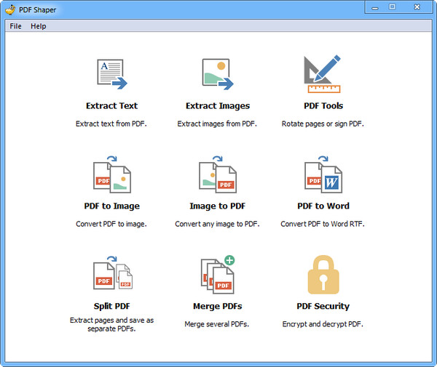Viewport: 437px width, 367px height.
Task: Open the Help menu
Action: pos(38,26)
